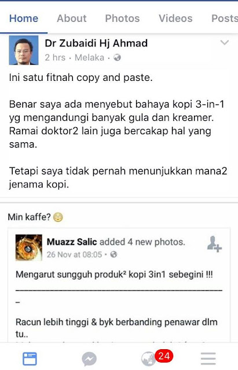Tap the public globe icon beside 26 Nov
Screen dimensions: 238x370
[x=113, y=254]
